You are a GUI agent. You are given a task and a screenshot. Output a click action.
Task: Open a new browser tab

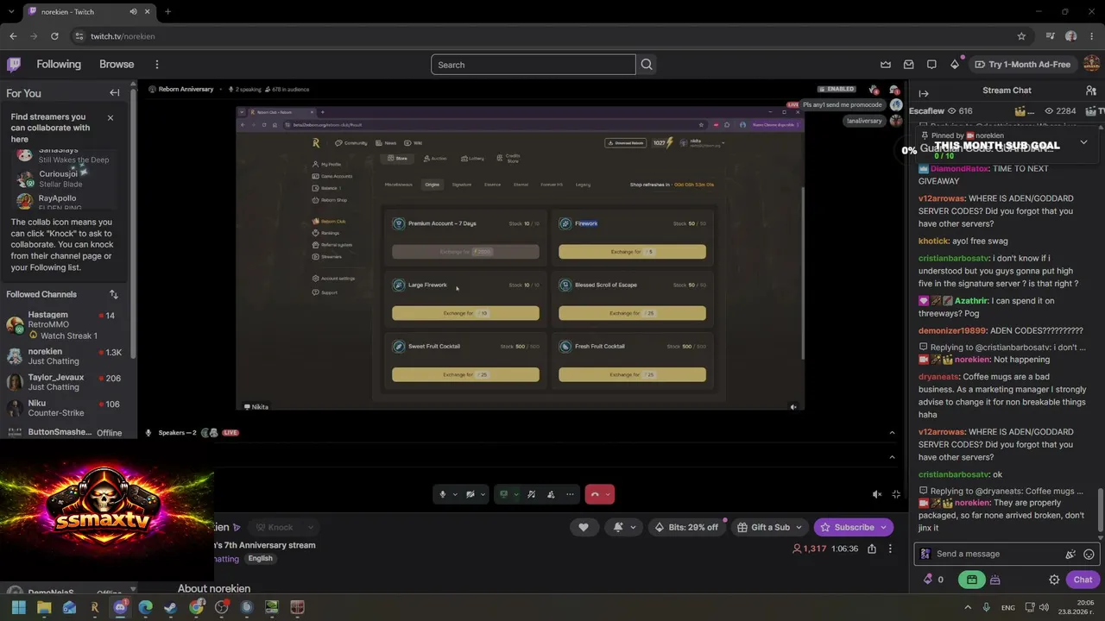tap(167, 11)
